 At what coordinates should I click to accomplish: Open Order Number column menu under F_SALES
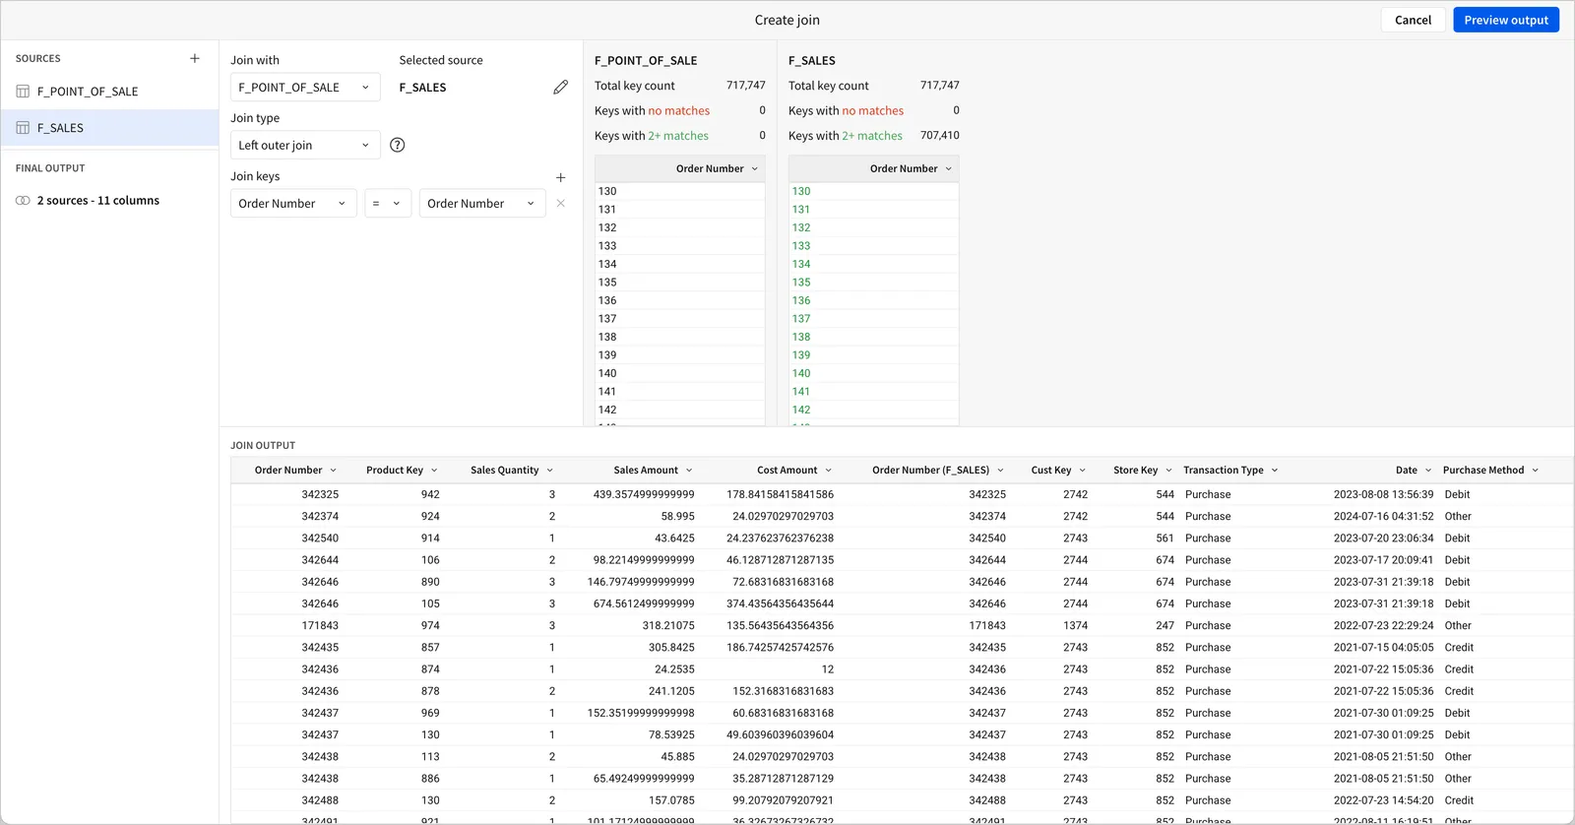coord(949,169)
